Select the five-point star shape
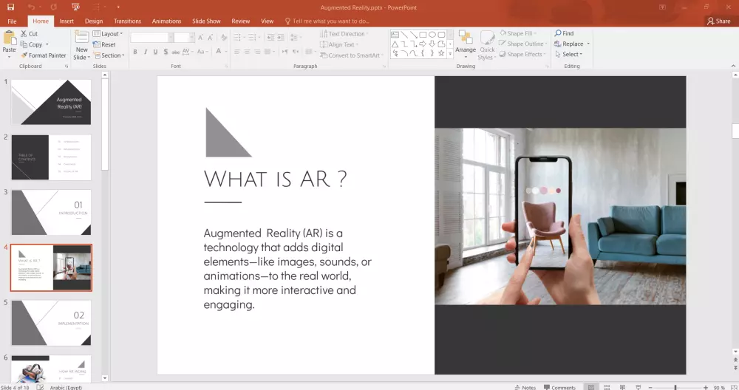The width and height of the screenshot is (739, 390). [441, 53]
